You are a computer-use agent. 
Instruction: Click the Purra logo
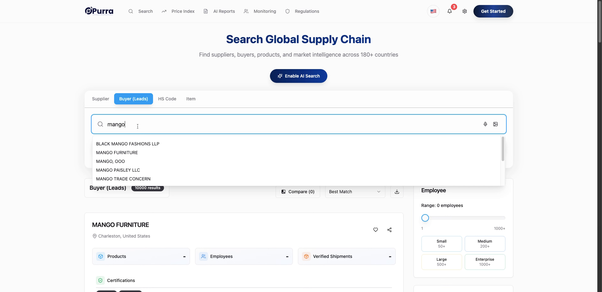click(x=99, y=11)
